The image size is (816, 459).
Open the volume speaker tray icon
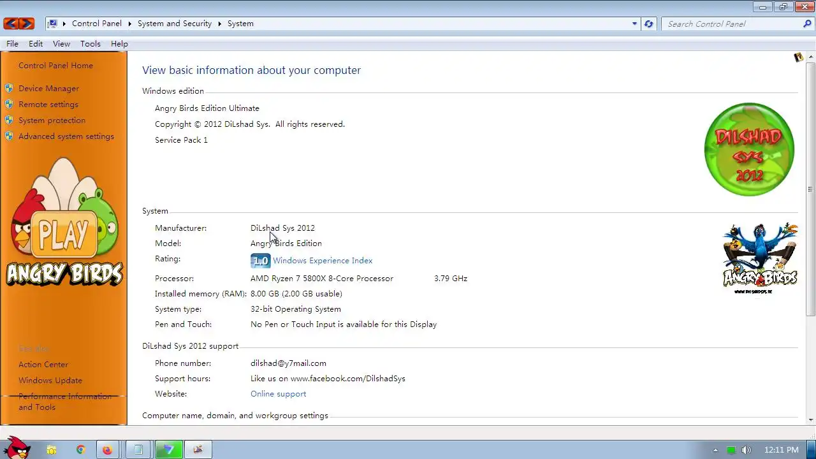coord(746,450)
